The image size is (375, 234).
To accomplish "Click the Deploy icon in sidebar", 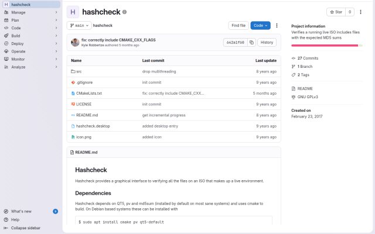I will click(6, 44).
